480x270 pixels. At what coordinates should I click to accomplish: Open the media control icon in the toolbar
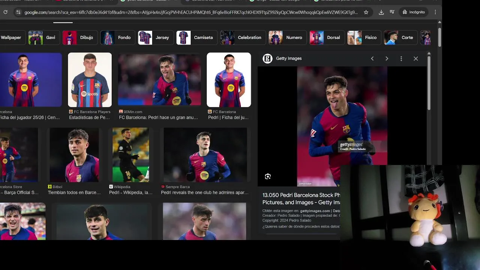[x=392, y=12]
